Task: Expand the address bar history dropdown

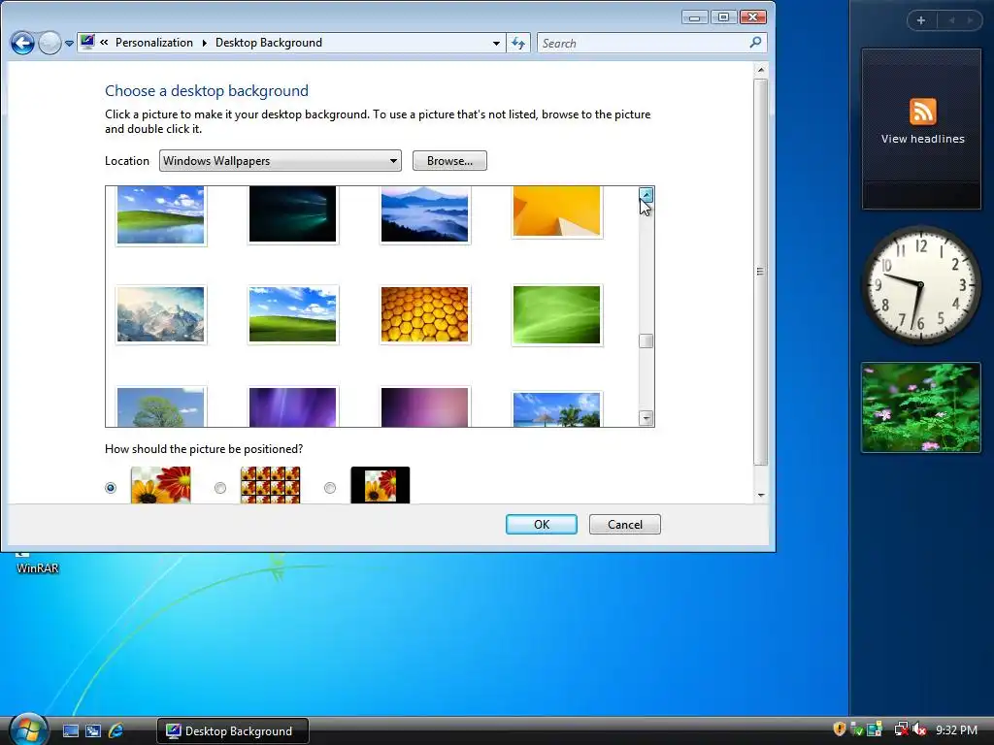Action: [x=496, y=43]
